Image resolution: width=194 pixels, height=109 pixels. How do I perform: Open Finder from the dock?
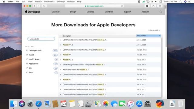(x=13, y=104)
